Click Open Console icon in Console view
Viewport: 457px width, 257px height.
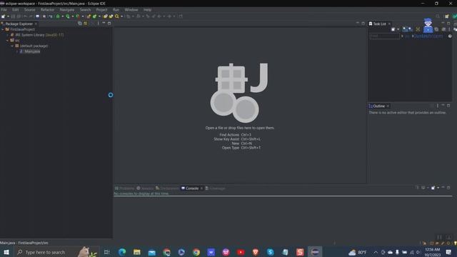[433, 188]
